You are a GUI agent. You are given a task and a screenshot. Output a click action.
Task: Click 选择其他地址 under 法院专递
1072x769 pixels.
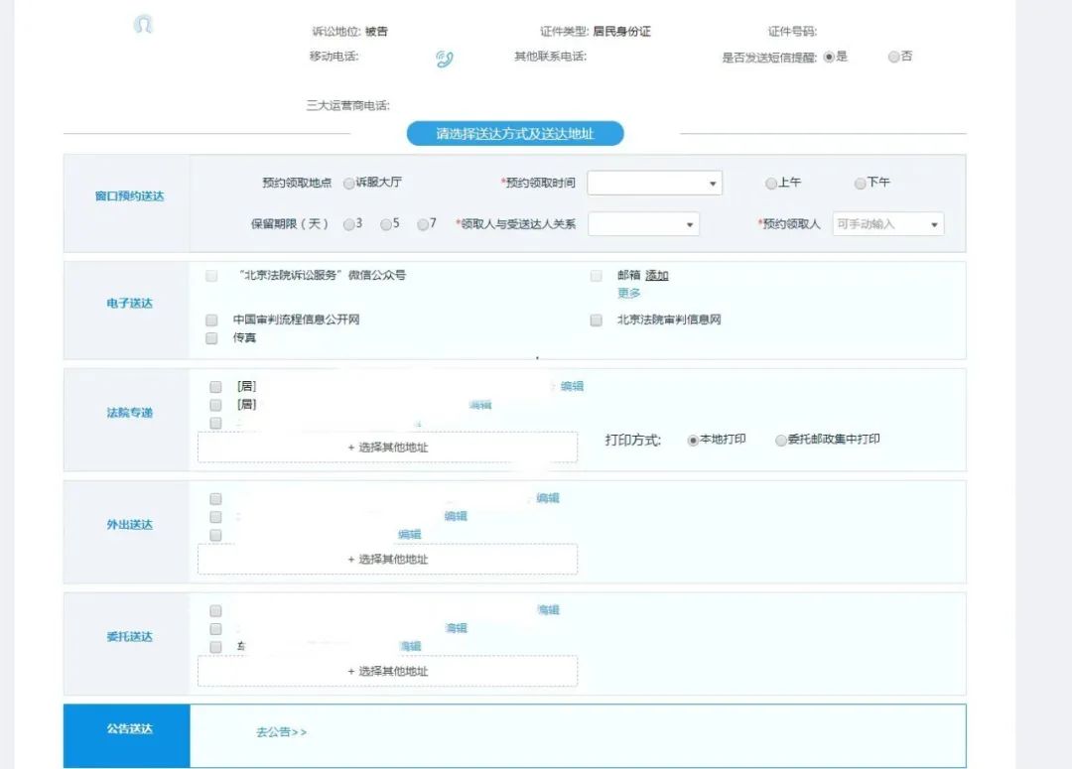coord(387,448)
